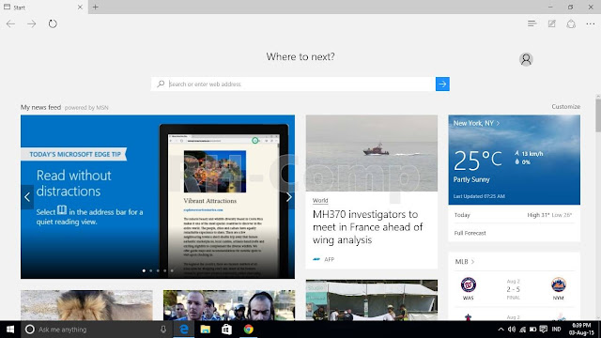Screen dimensions: 601x338
Task: Click the New York Mets NYM logo
Action: (x=558, y=284)
